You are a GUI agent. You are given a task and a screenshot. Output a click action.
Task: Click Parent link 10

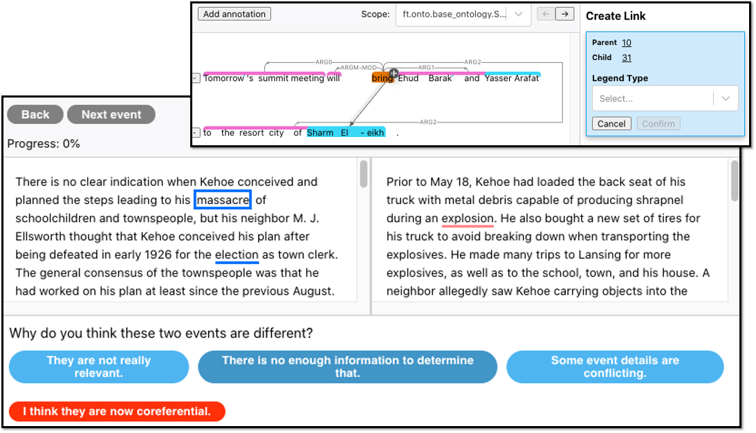(x=626, y=42)
